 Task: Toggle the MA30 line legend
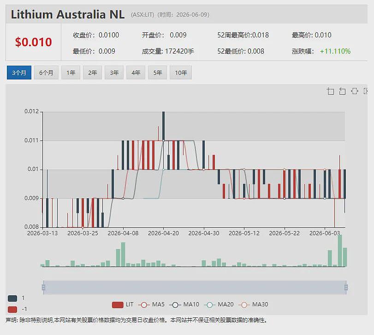click(x=253, y=305)
